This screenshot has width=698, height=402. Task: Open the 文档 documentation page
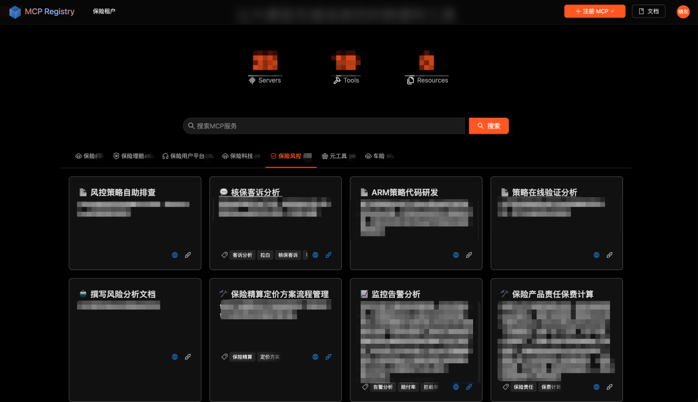click(648, 11)
